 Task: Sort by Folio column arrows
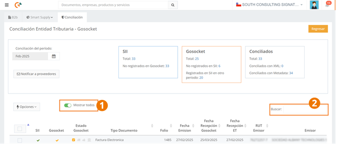pyautogui.click(x=171, y=125)
